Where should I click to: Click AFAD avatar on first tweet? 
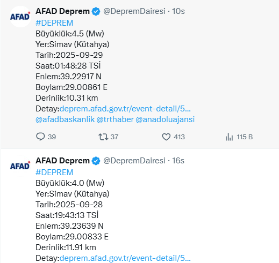[20, 17]
